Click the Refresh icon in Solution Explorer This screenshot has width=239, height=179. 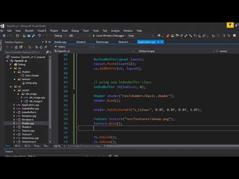(x=41, y=47)
